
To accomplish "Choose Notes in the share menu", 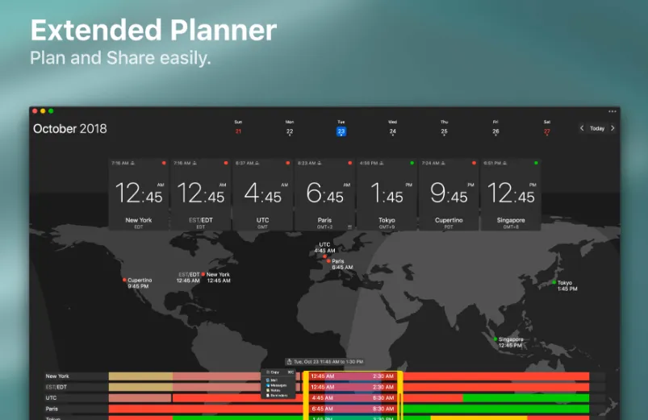I will click(278, 390).
